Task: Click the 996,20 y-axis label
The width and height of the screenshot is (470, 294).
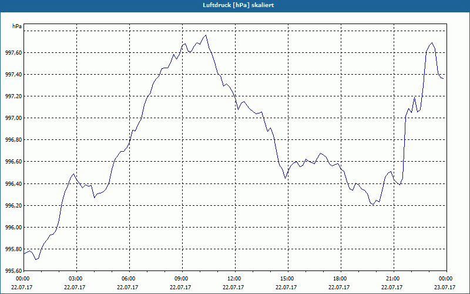Action: [x=14, y=205]
